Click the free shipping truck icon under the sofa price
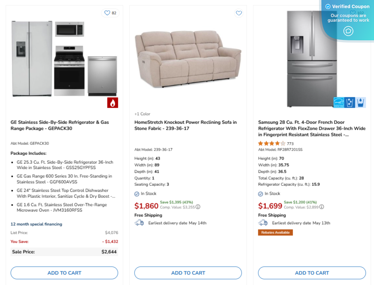Viewport: 374px width, 285px height. (140, 223)
